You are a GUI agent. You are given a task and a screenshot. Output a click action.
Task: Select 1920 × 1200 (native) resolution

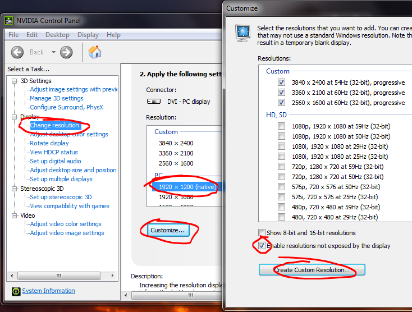coord(185,186)
